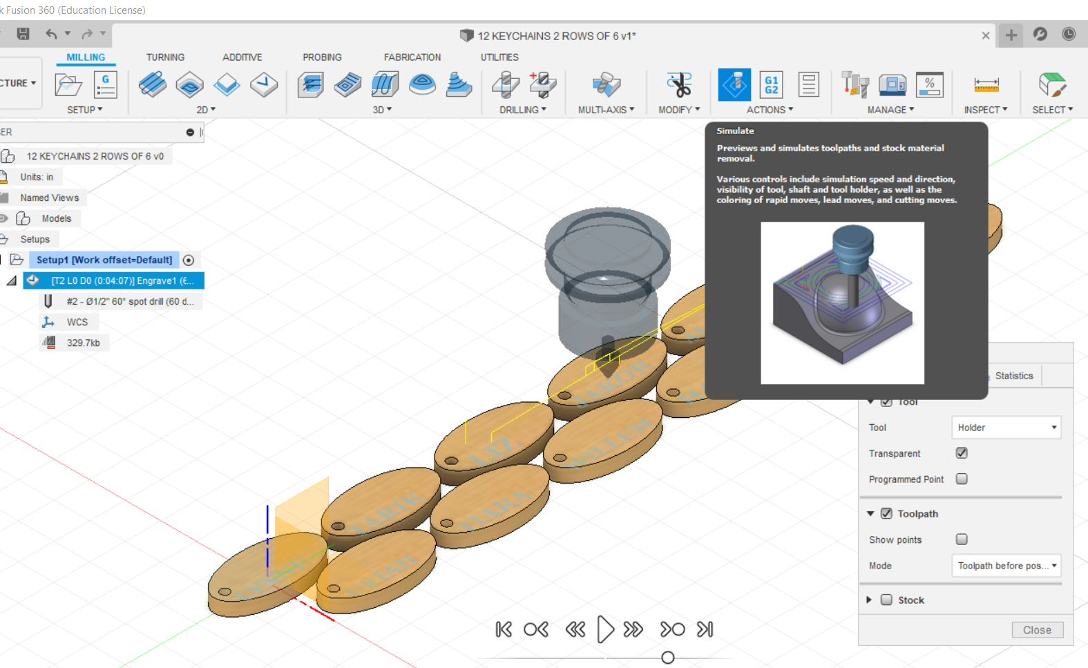The image size is (1088, 668).
Task: Redo the last undone action
Action: [x=87, y=34]
